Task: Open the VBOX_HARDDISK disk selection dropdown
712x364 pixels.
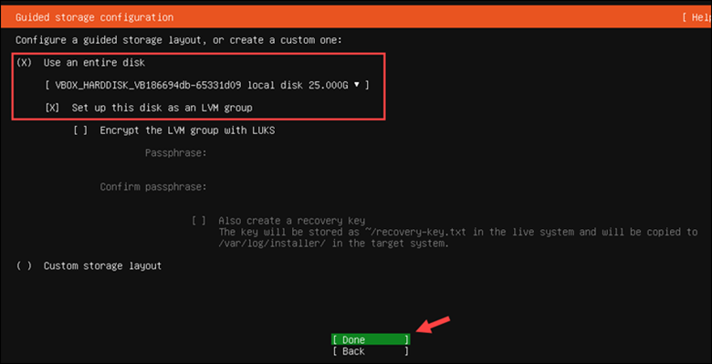Action: (207, 85)
